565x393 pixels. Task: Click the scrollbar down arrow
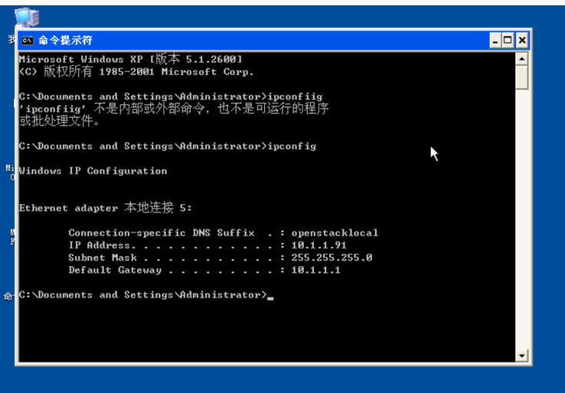(x=522, y=356)
